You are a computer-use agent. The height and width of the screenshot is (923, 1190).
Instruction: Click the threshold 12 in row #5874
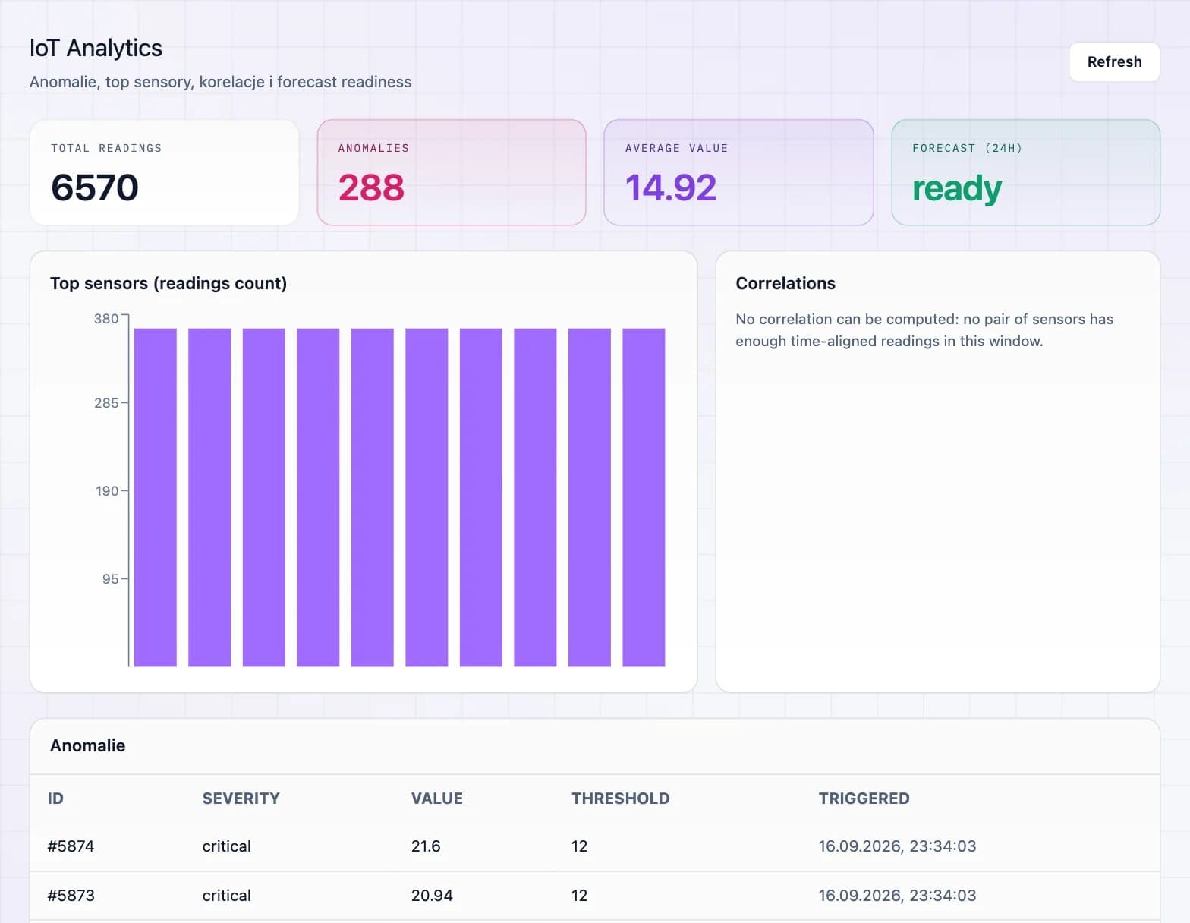pyautogui.click(x=579, y=846)
